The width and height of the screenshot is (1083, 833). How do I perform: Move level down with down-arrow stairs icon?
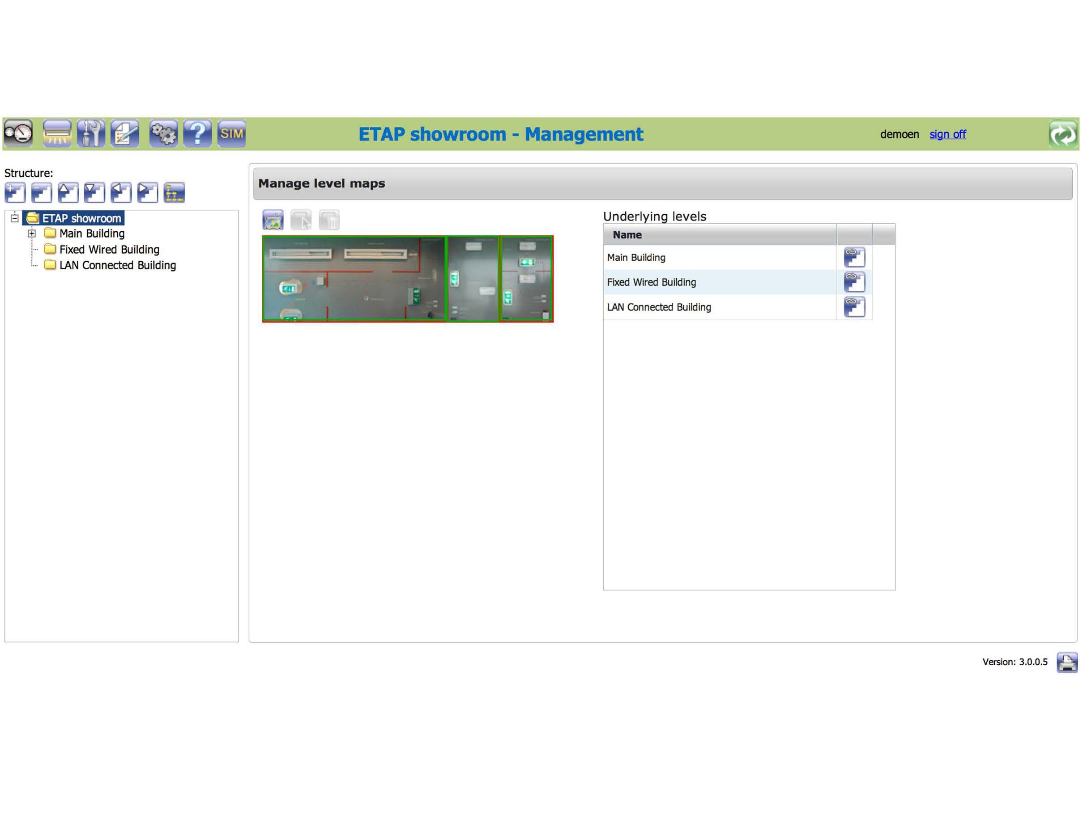(94, 193)
